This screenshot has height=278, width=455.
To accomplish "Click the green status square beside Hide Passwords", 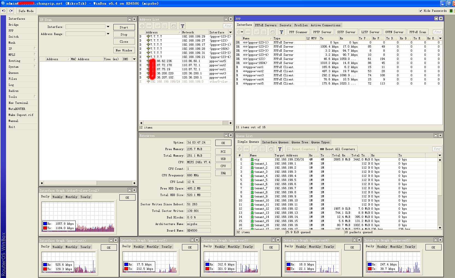I will pyautogui.click(x=451, y=11).
